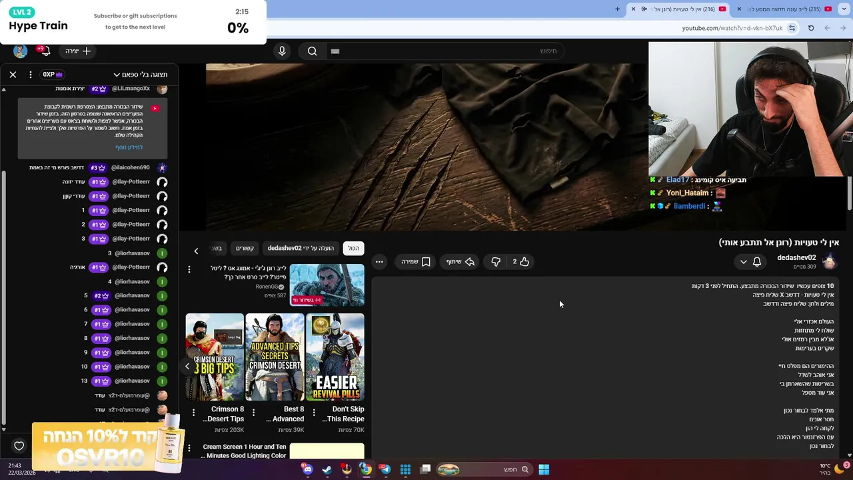Screen dimensions: 853x480
Task: Close the 'אין לי טעויות' browser tab
Action: [634, 9]
